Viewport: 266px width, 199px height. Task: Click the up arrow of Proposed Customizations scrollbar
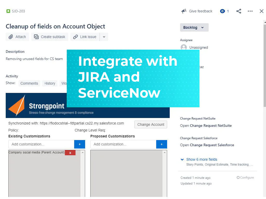pyautogui.click(x=165, y=152)
